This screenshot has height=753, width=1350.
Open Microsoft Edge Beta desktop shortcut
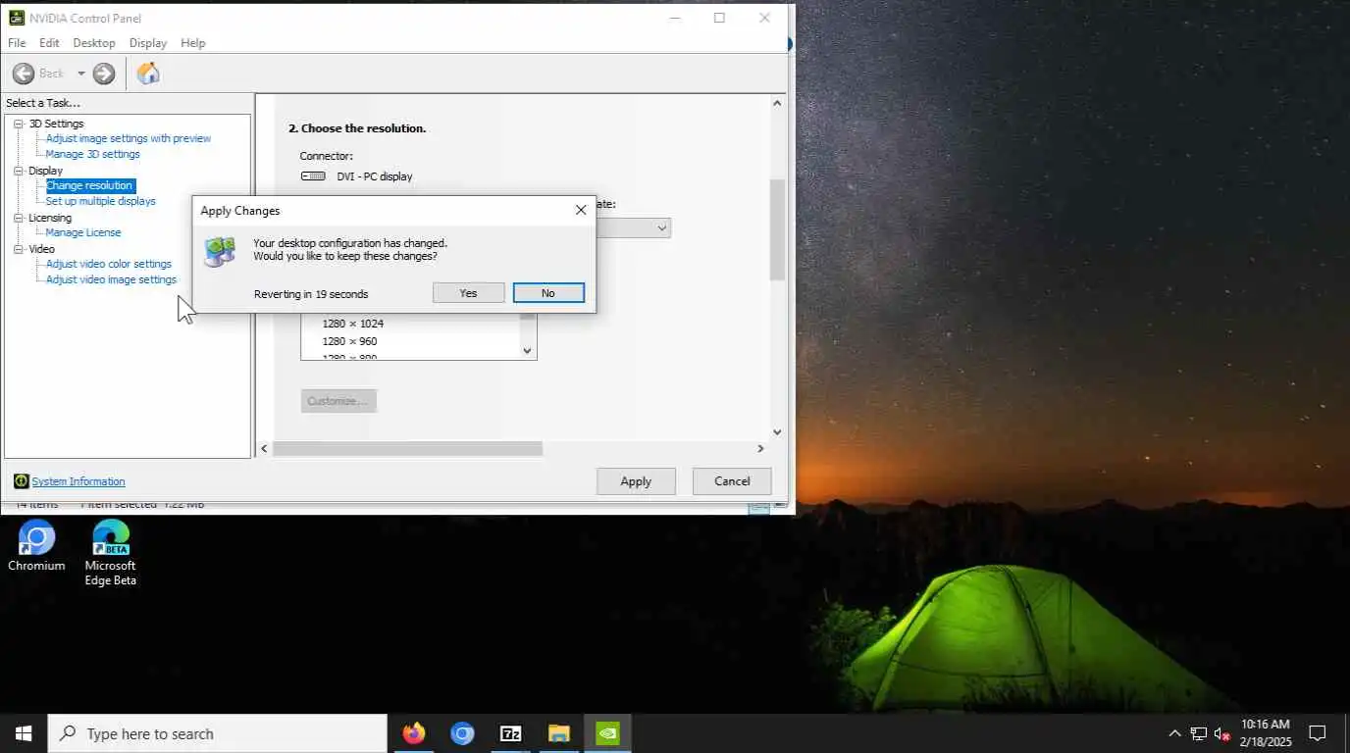(110, 553)
